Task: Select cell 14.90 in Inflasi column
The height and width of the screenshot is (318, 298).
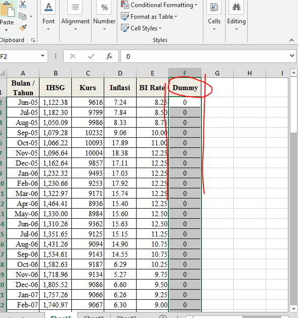Action: point(120,244)
